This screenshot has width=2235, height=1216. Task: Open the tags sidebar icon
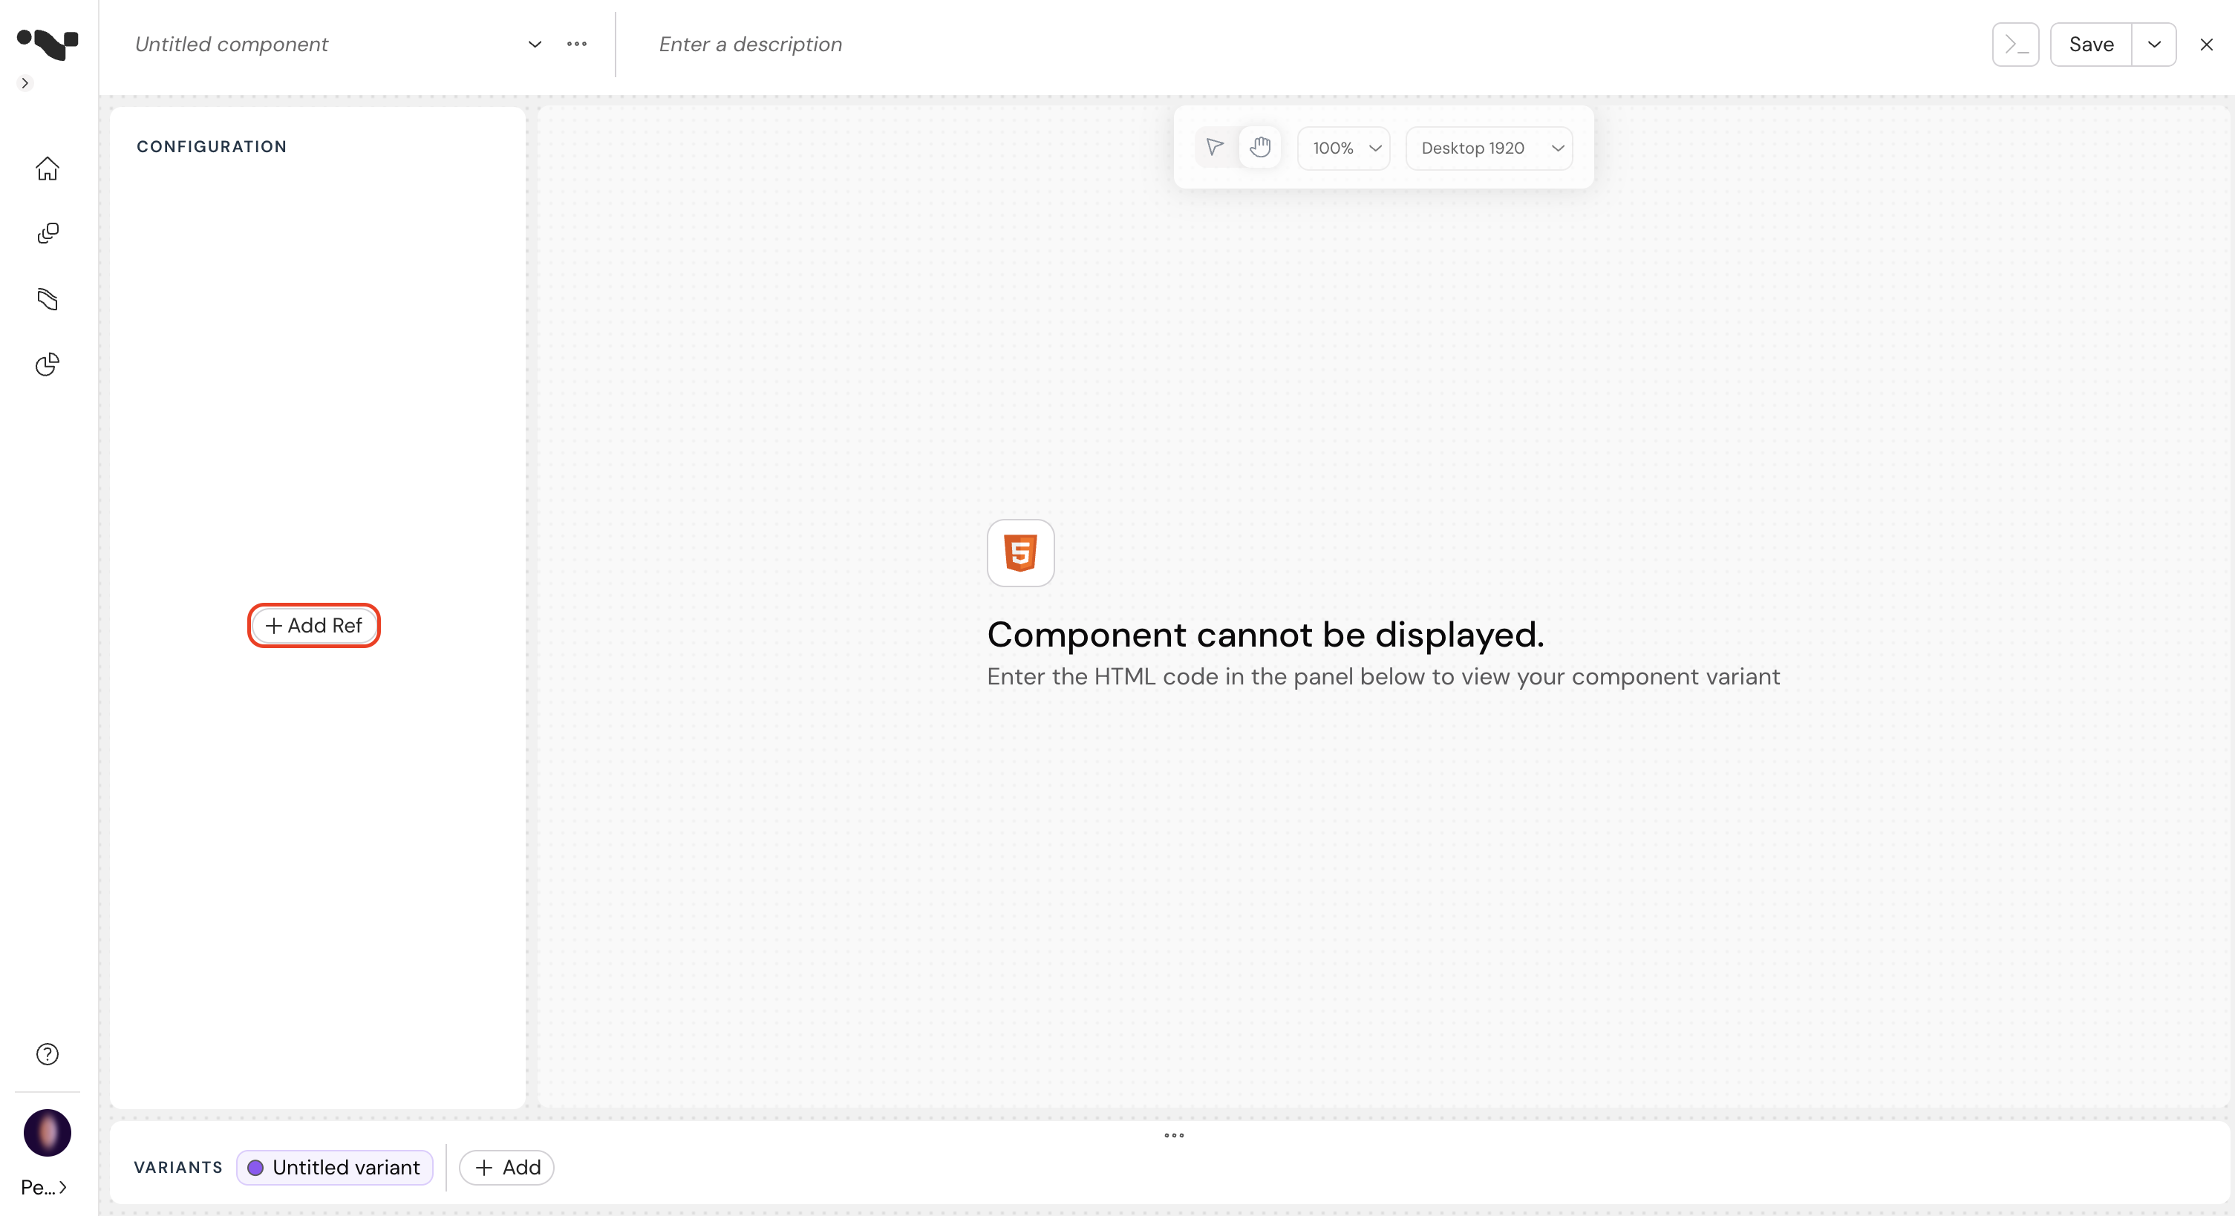tap(47, 299)
